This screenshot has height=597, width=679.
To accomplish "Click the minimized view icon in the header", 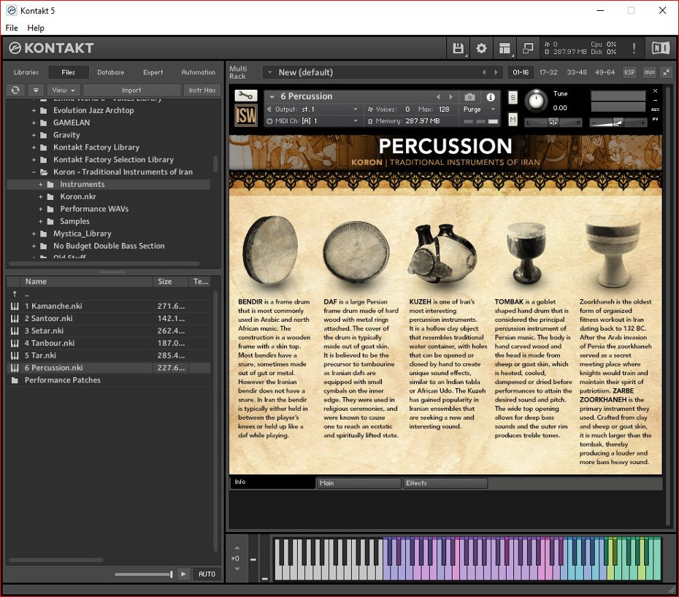I will click(x=528, y=48).
